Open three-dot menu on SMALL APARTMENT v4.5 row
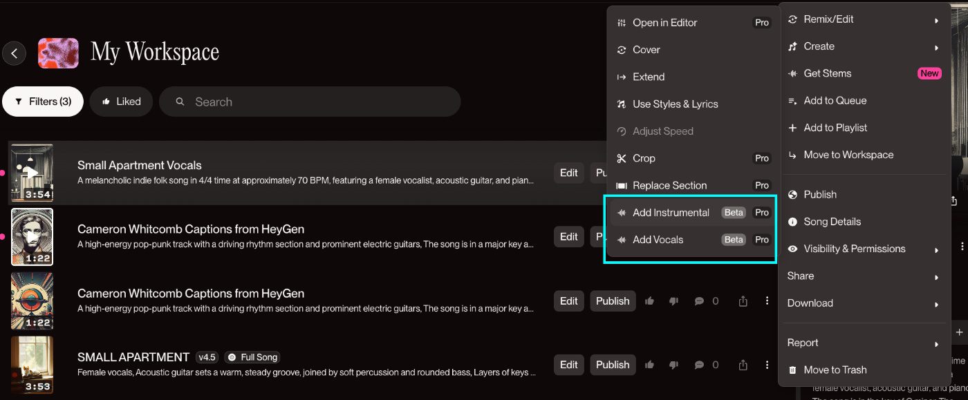 tap(767, 365)
